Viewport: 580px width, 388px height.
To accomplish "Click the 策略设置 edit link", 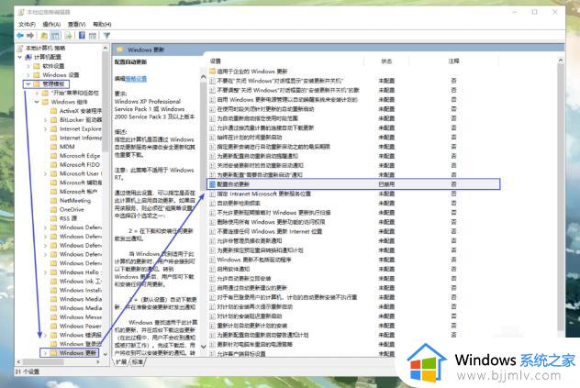I will click(136, 79).
